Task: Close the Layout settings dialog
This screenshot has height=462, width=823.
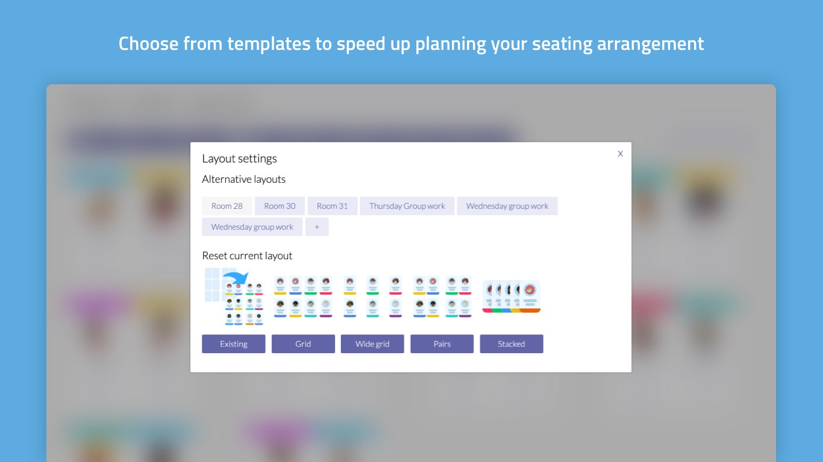Action: 620,154
